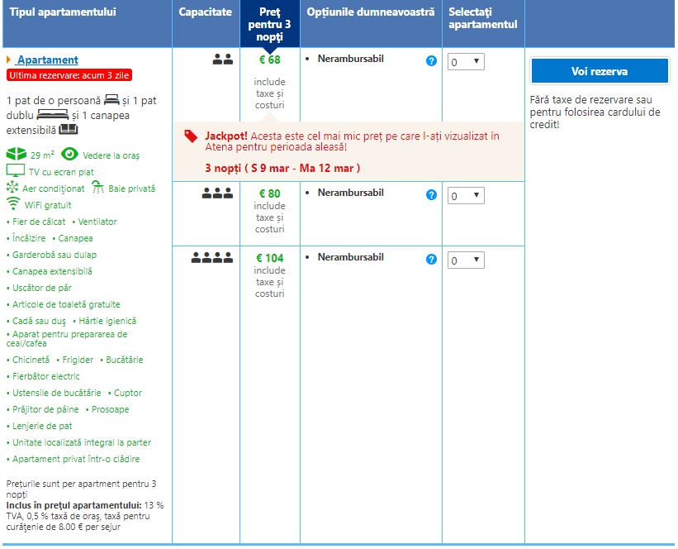The height and width of the screenshot is (549, 678).
Task: Click the 29 m² room size icon
Action: pos(16,155)
